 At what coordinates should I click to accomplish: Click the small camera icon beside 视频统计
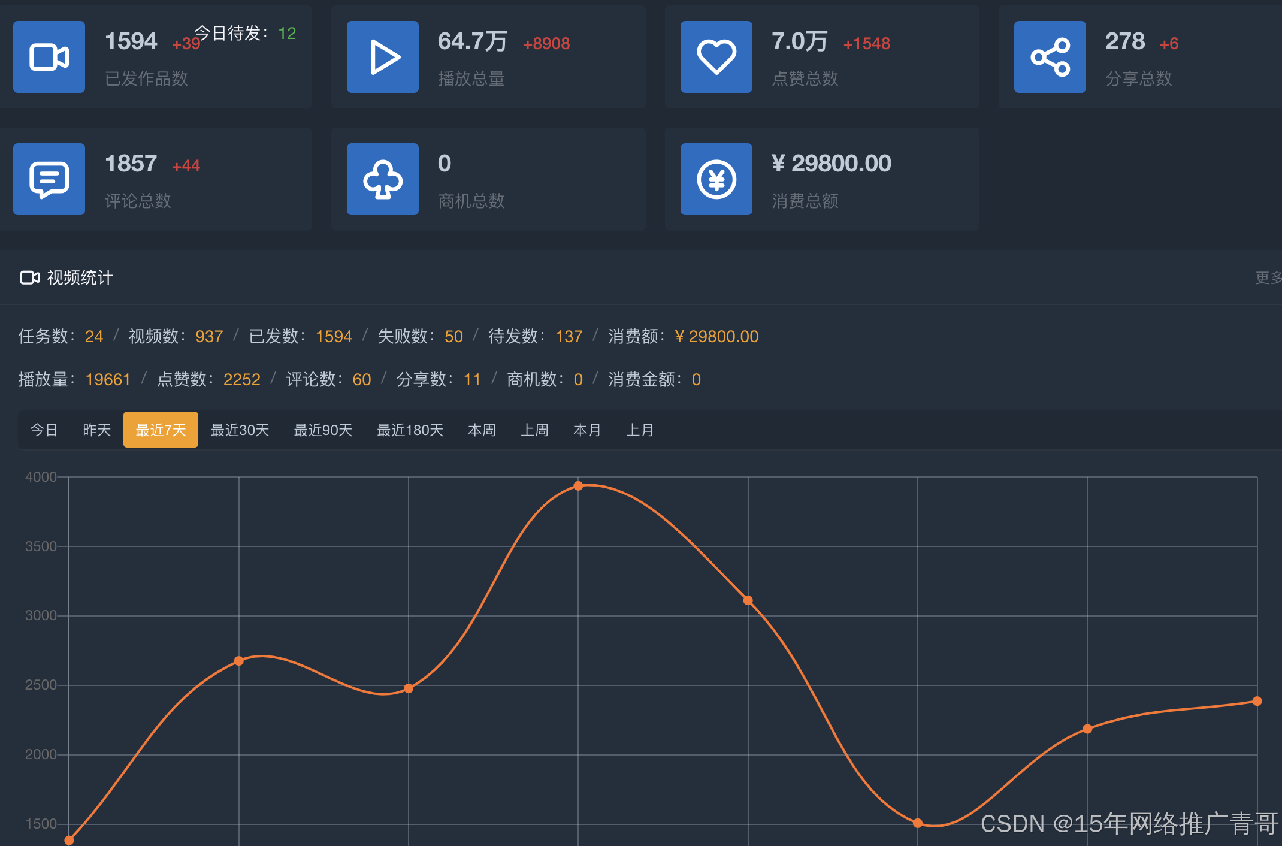click(x=29, y=277)
